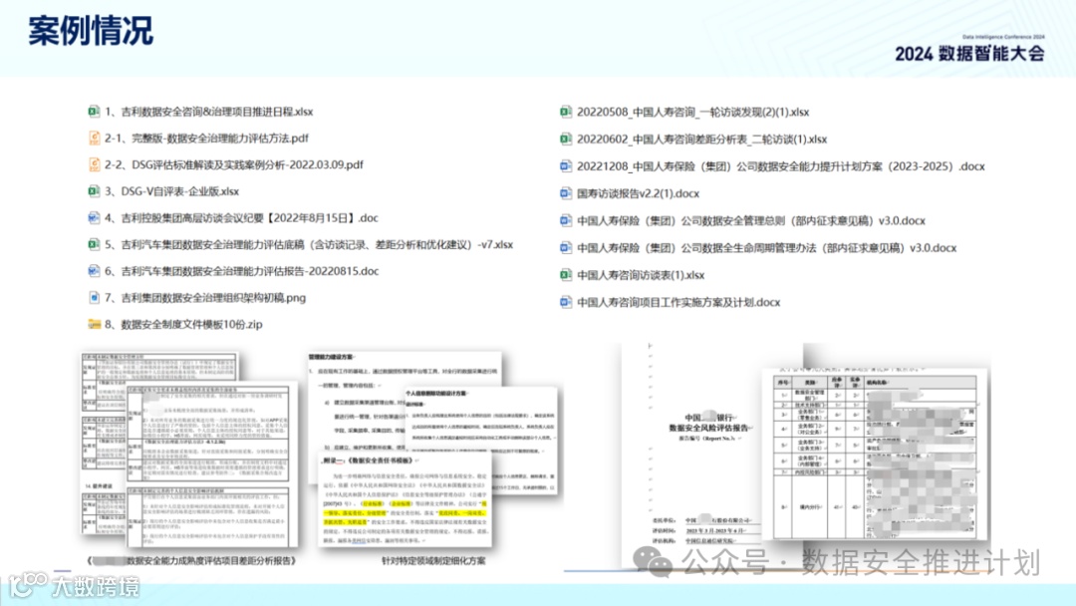
Task: Open file 8、数据安全制度文件模板10份.zip
Action: [183, 324]
